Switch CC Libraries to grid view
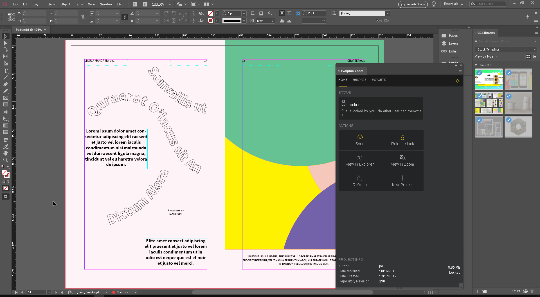The width and height of the screenshot is (540, 297). tap(528, 56)
